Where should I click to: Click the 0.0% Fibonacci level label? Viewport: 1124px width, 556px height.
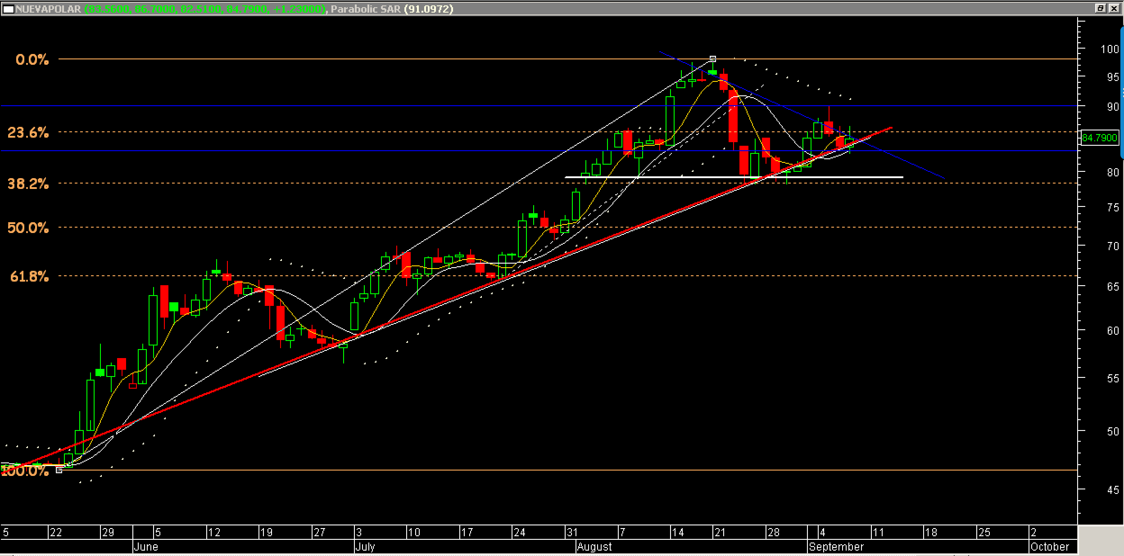tap(32, 60)
